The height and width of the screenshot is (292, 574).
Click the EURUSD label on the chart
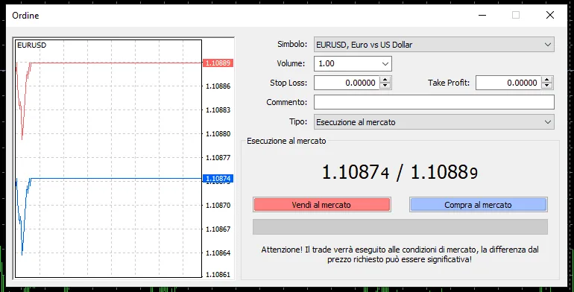point(32,45)
